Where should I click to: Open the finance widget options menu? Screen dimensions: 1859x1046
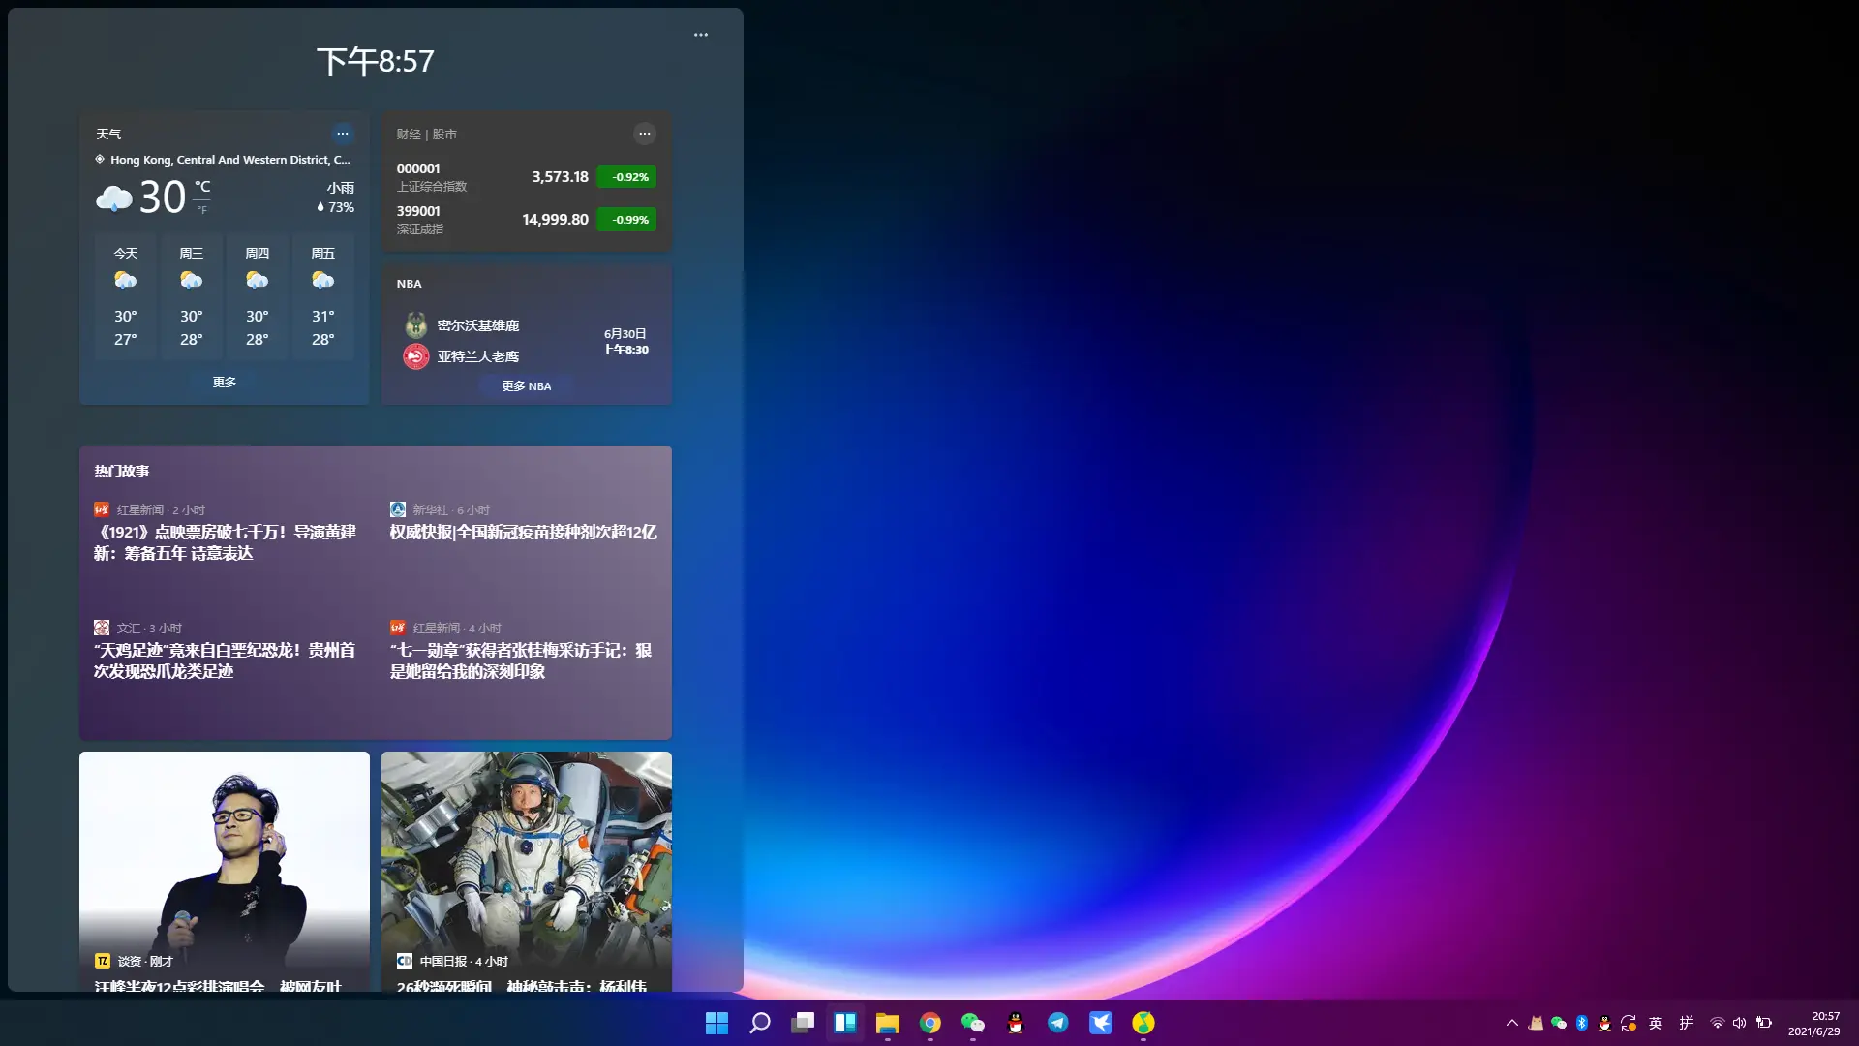(x=645, y=134)
